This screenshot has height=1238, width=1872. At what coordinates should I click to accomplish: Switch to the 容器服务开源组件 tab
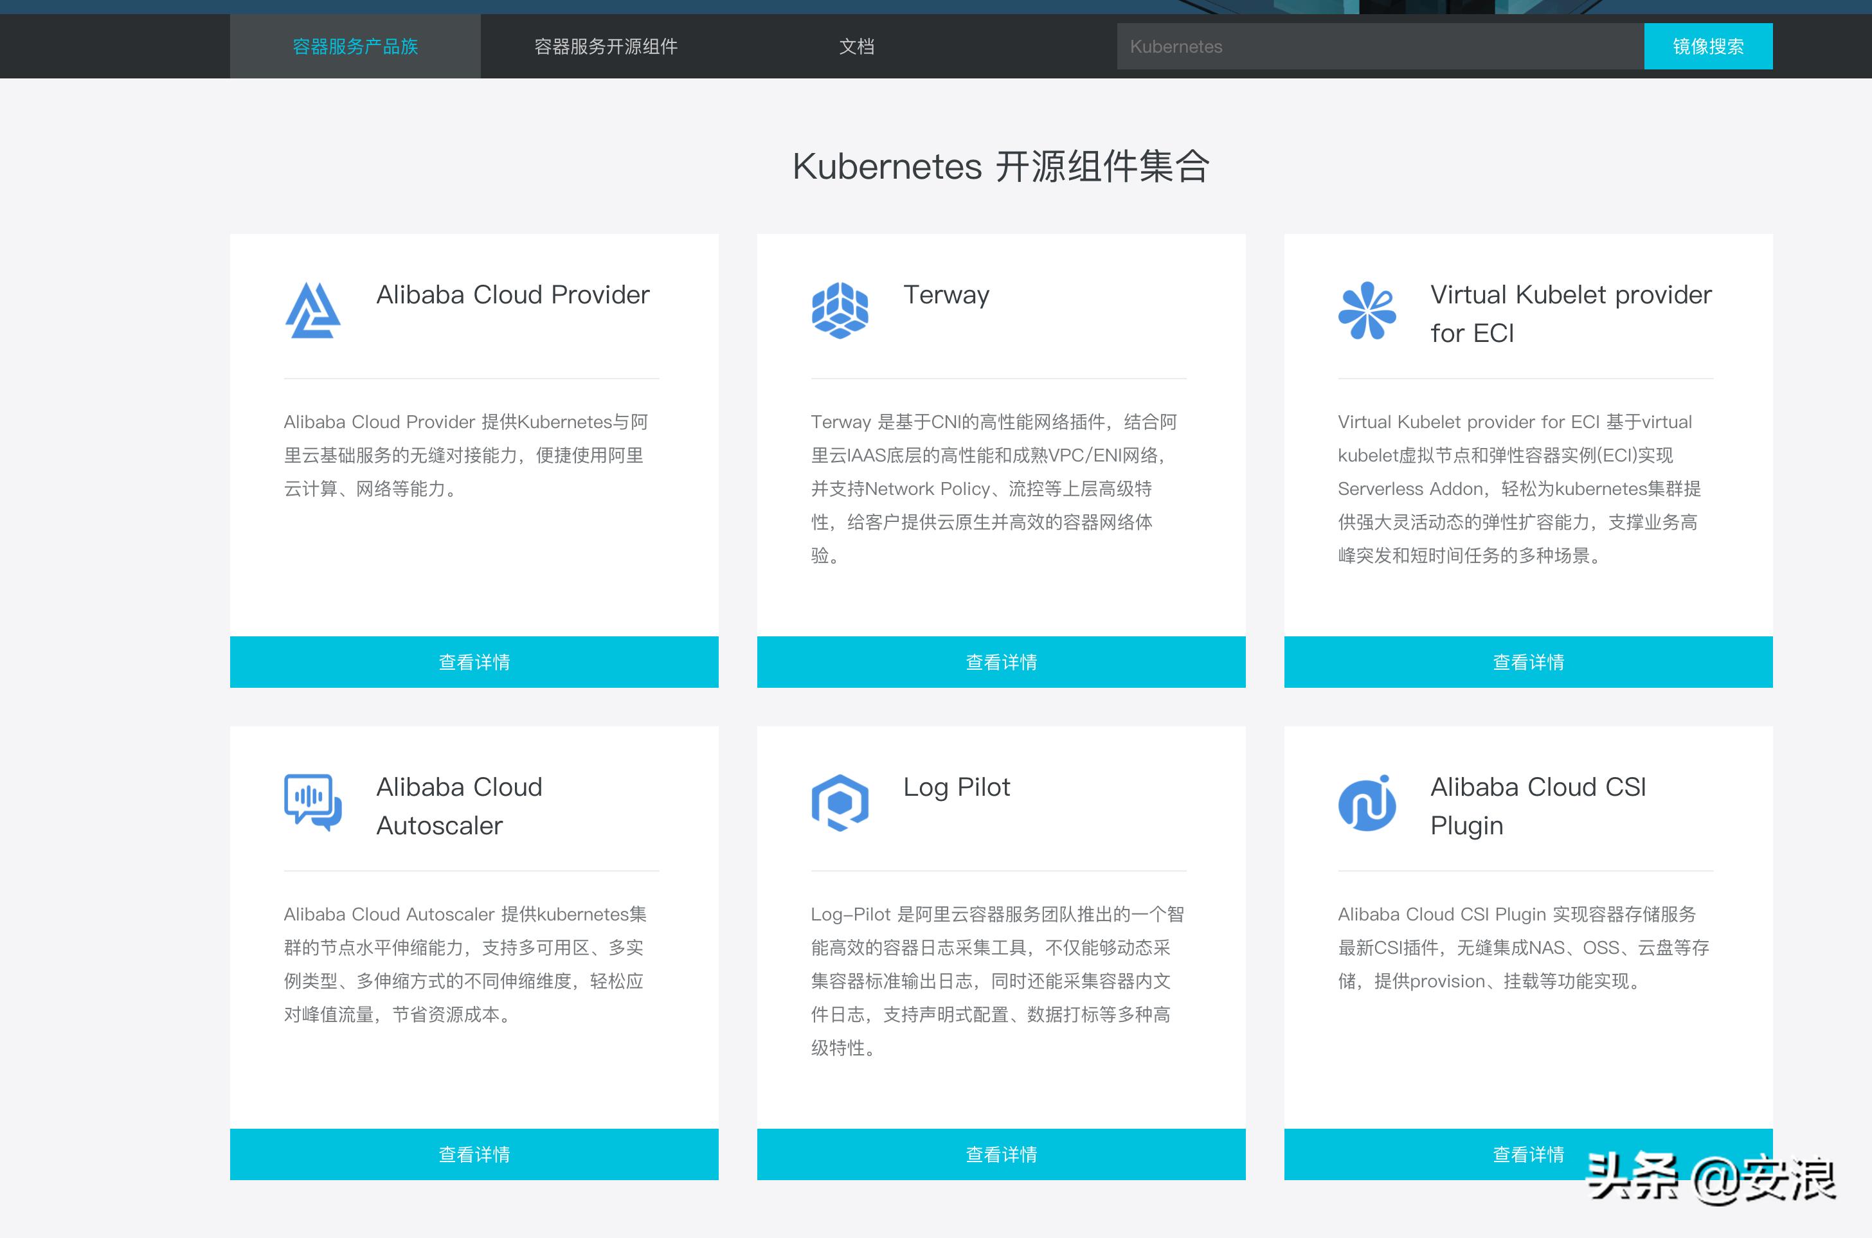click(606, 46)
